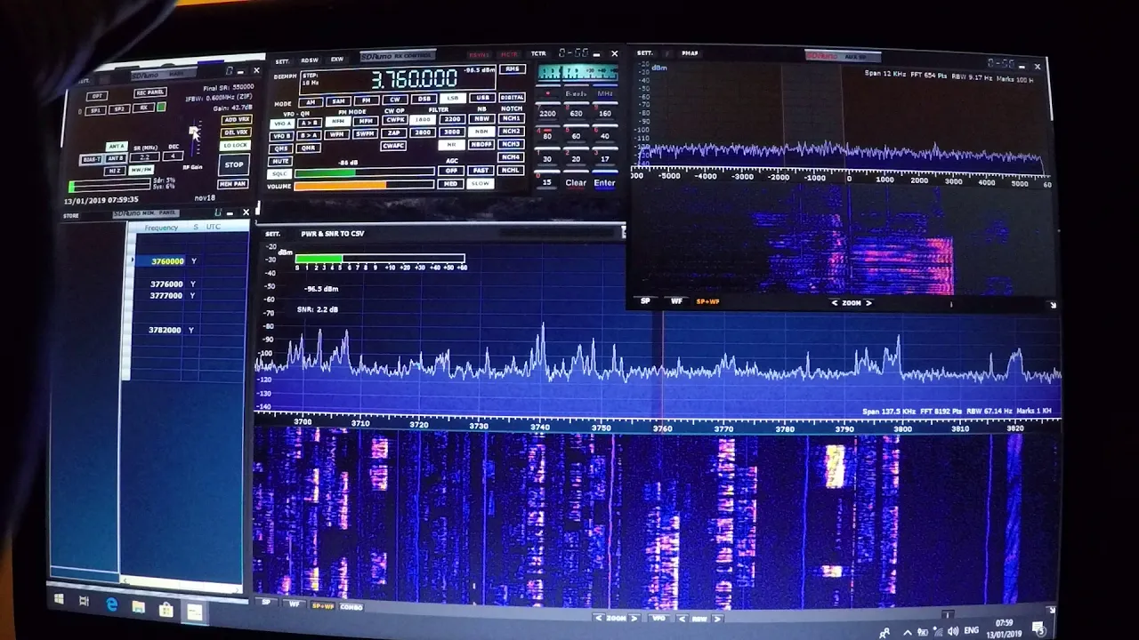Toggle MW/FM notch filter
This screenshot has height=640, width=1139.
click(141, 169)
